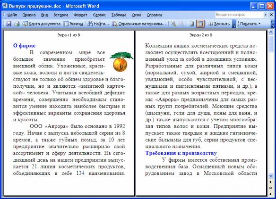Increase text size with plus magnifier

[173, 24]
